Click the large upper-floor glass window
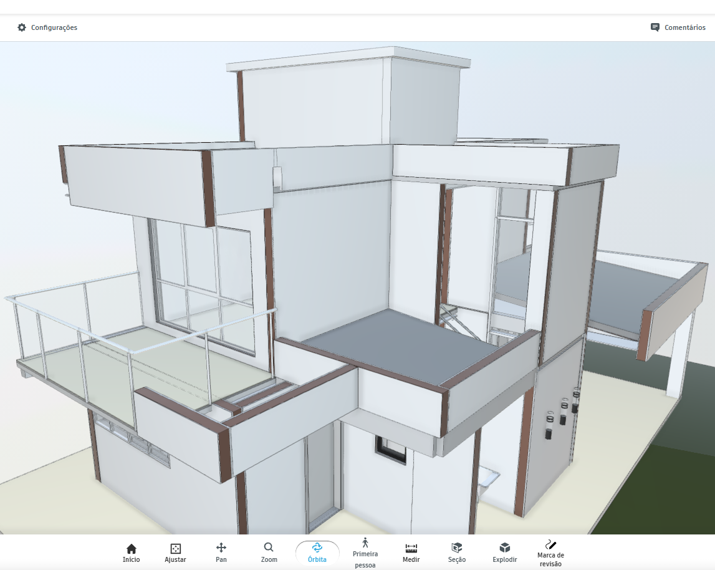Screen dimensions: 715x570 click(x=199, y=274)
